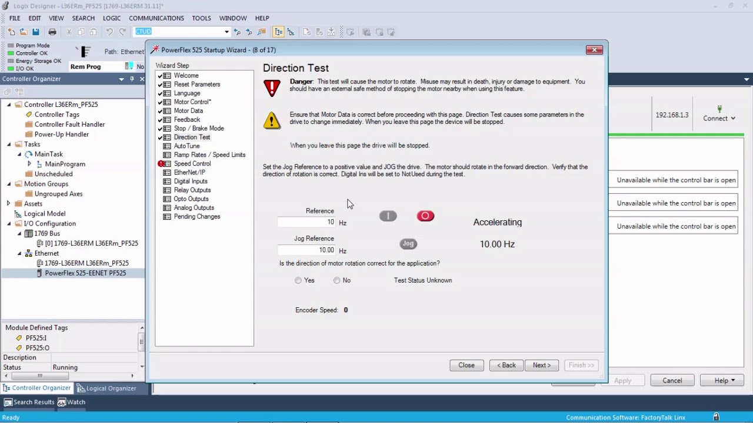
Task: Collapse the 1769 Bus tree node
Action: pos(19,234)
